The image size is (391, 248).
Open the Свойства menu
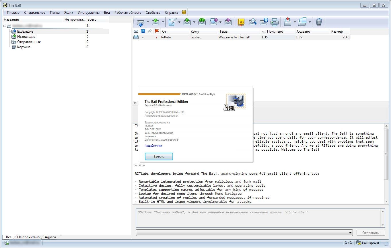153,12
